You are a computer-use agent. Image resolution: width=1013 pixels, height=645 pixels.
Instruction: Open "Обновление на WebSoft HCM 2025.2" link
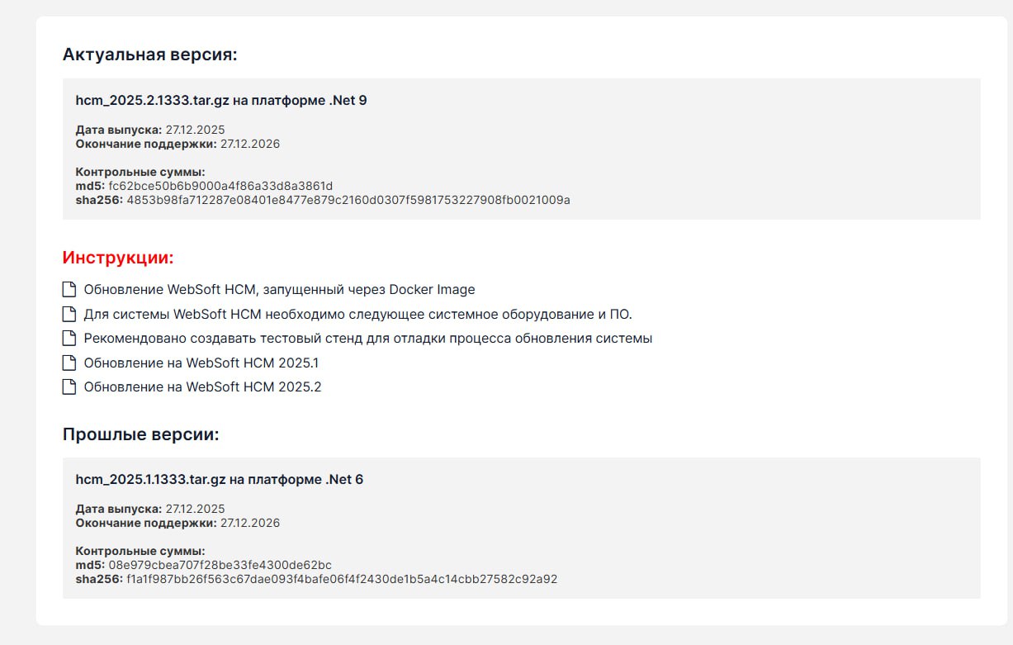pyautogui.click(x=202, y=387)
